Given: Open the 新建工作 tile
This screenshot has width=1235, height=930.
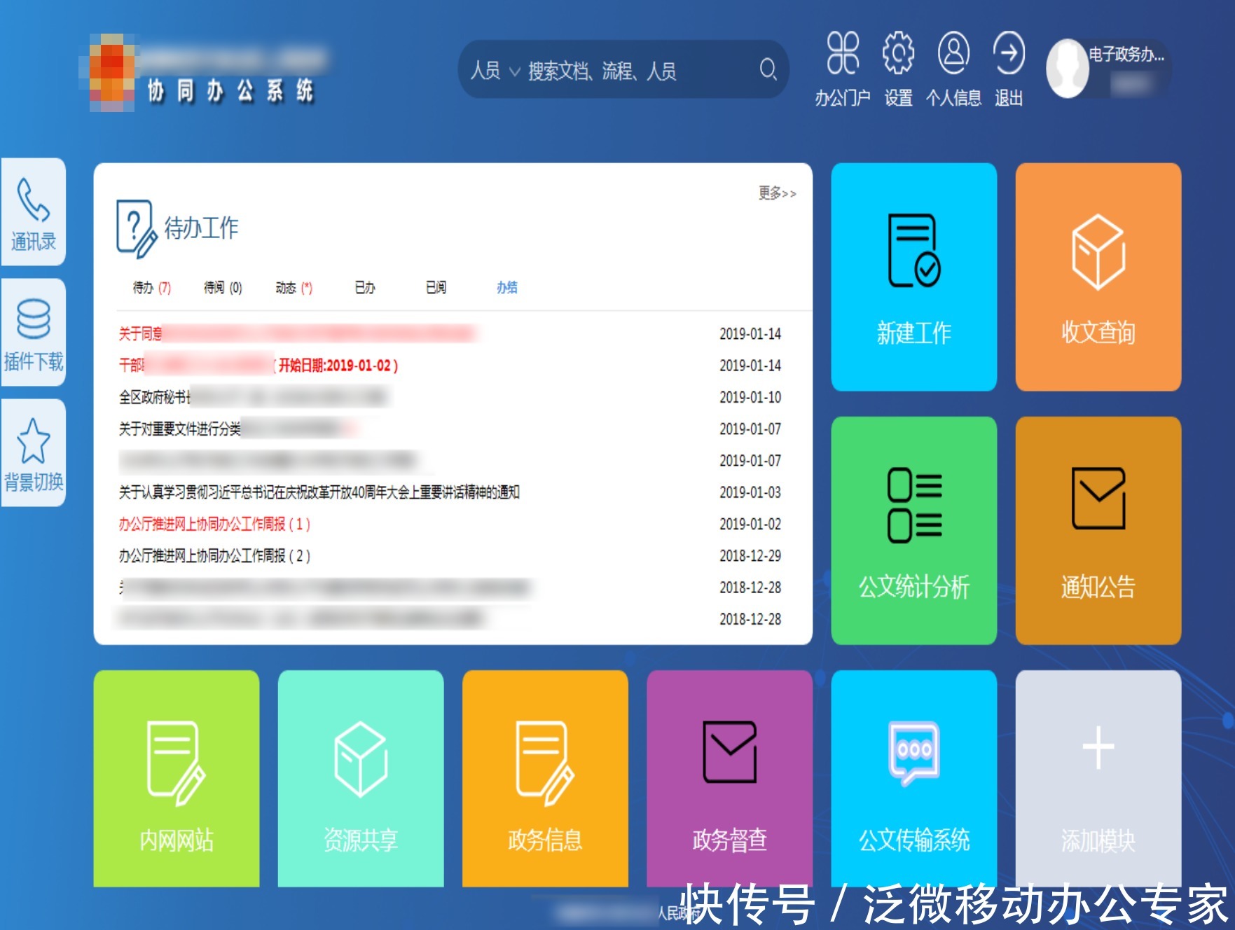Looking at the screenshot, I should 913,277.
